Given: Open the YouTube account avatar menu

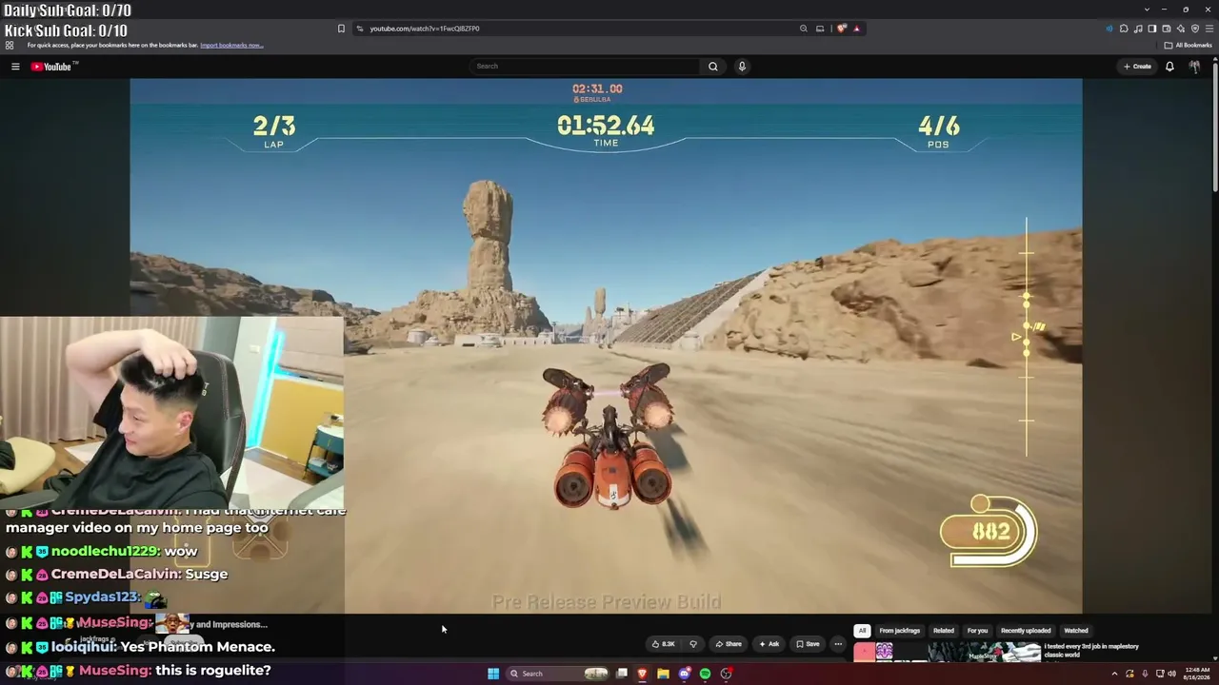Looking at the screenshot, I should pyautogui.click(x=1194, y=67).
